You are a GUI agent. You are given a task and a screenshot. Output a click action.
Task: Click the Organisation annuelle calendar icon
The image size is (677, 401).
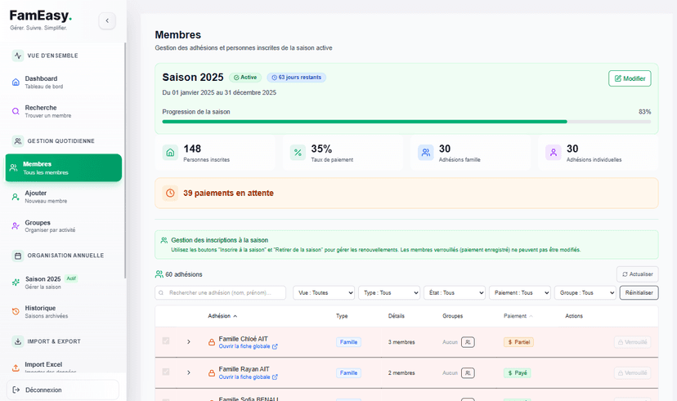pos(18,256)
